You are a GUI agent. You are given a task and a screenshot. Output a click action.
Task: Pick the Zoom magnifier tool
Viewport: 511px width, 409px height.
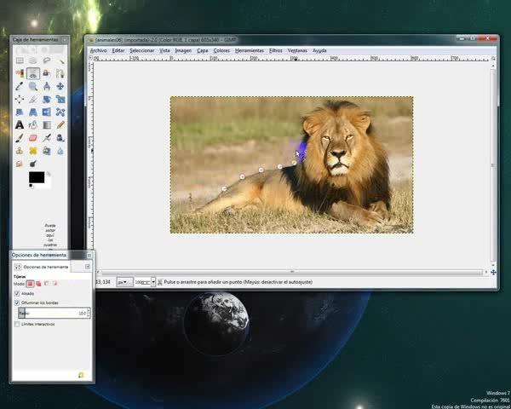point(32,86)
